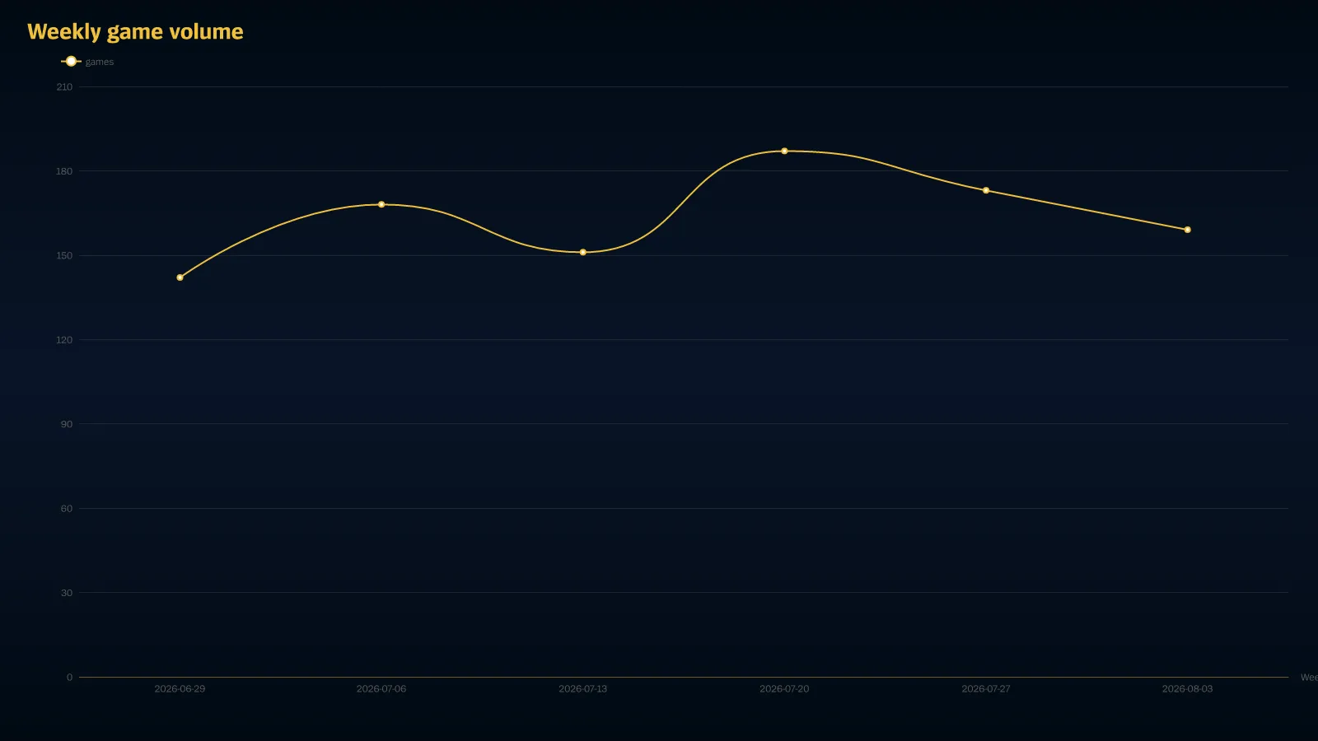Click the y-axis label 30

(67, 593)
